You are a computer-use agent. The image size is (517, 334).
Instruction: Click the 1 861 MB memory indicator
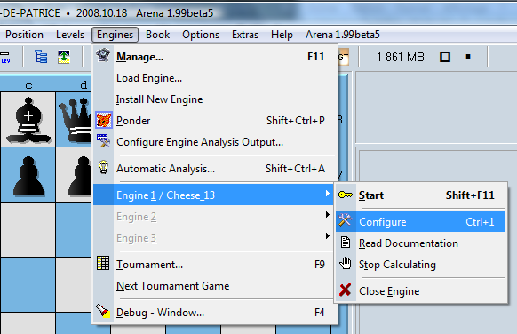click(401, 57)
